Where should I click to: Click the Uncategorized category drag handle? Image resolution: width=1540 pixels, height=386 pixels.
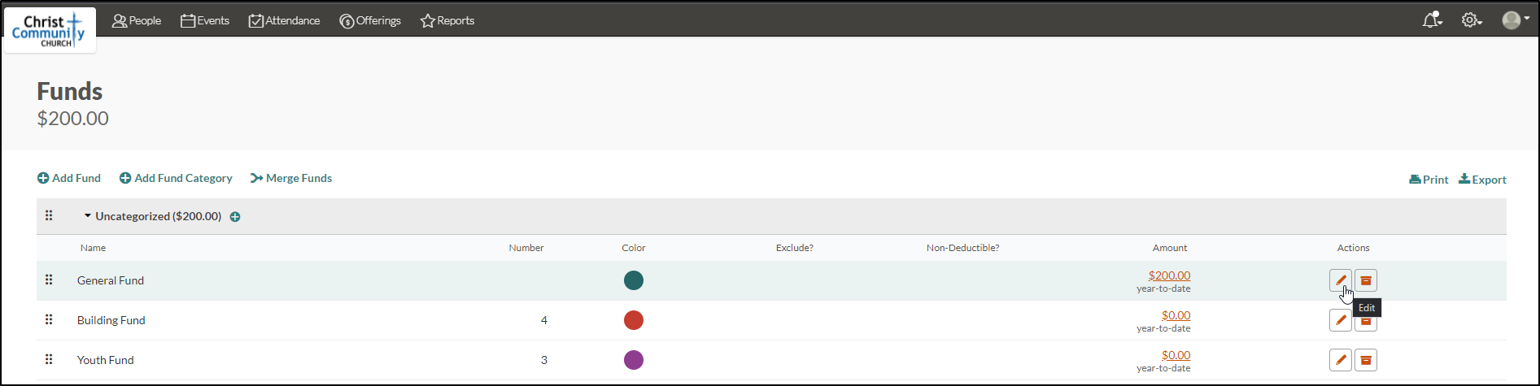click(x=49, y=215)
